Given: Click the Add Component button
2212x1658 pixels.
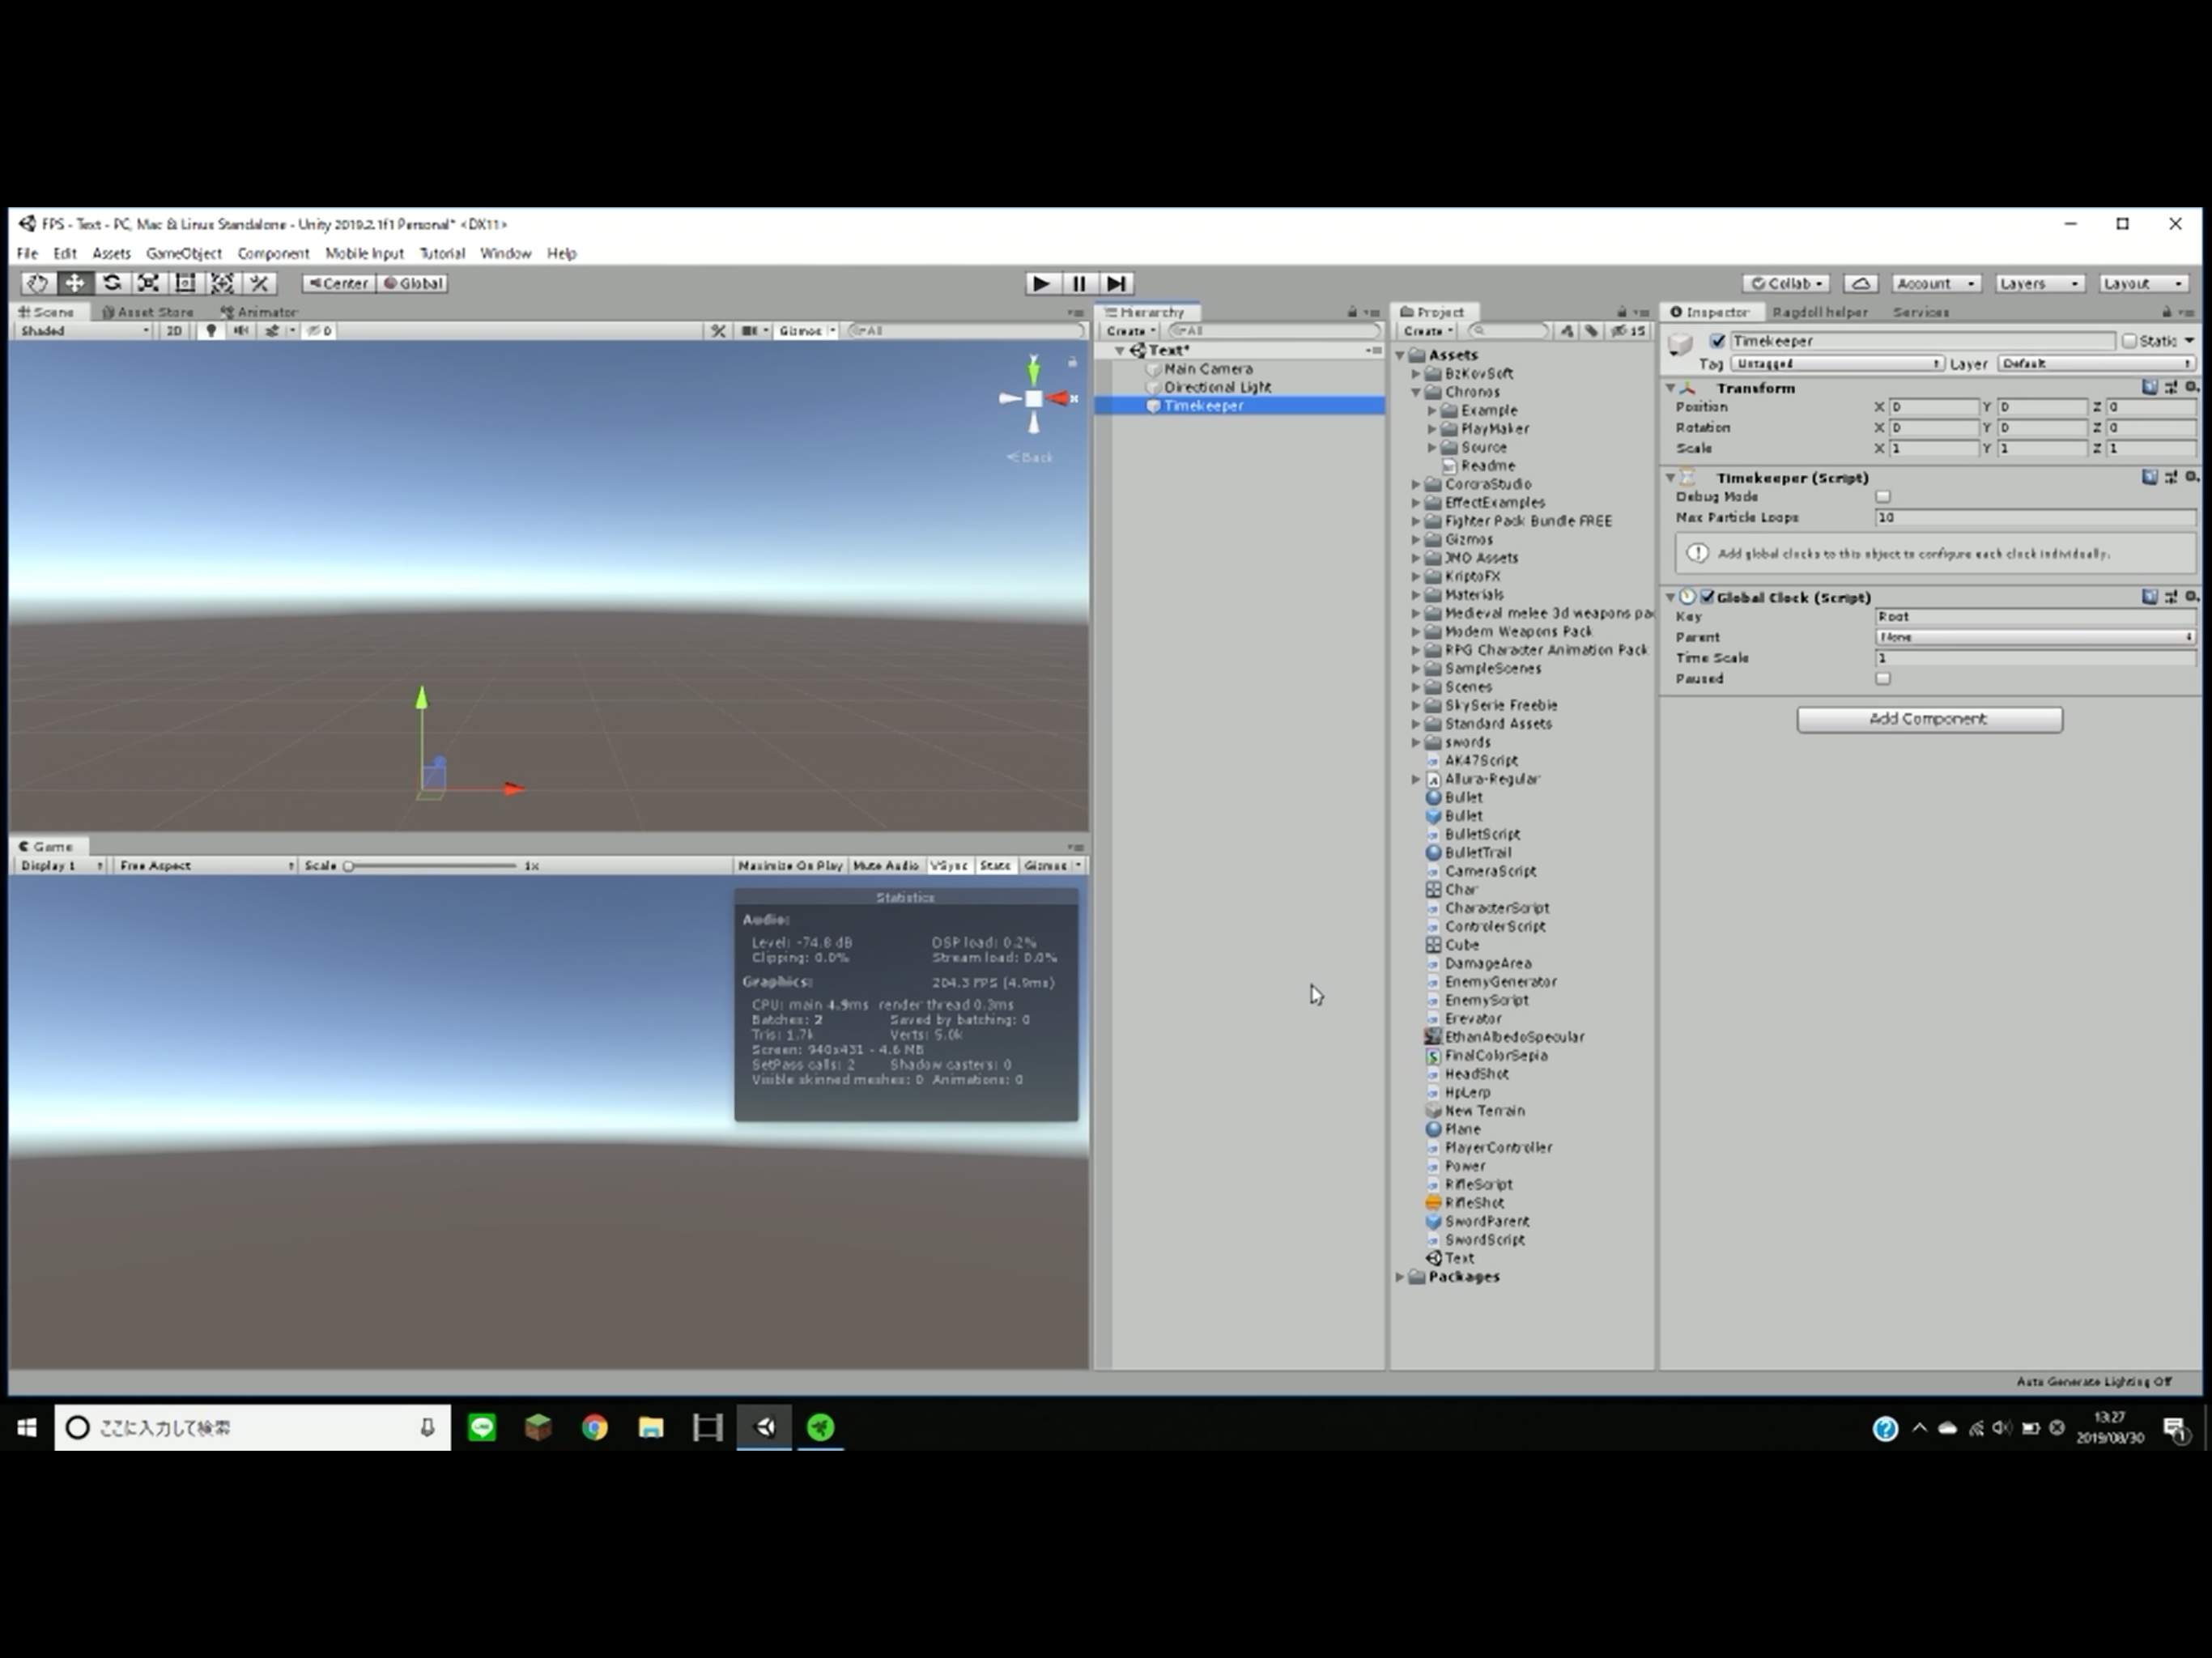Looking at the screenshot, I should point(1929,719).
